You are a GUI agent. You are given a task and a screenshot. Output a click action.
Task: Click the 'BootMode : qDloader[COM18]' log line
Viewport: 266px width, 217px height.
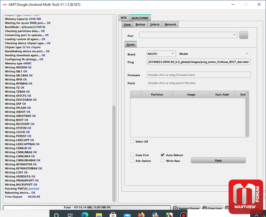pyautogui.click(x=25, y=27)
